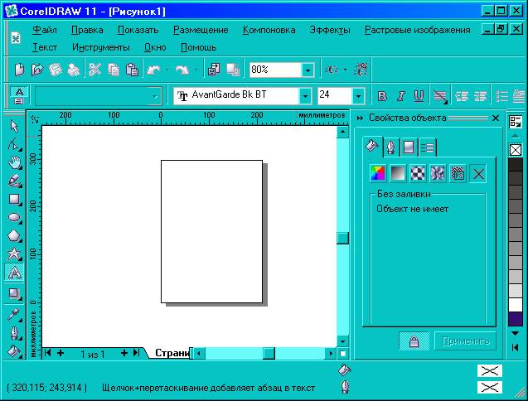Open the Текст menu
This screenshot has width=528, height=401.
(45, 47)
